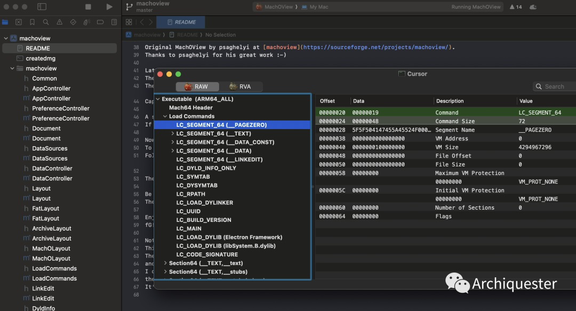Click the machoview breadcrumb in jump bar
This screenshot has height=311, width=576.
point(143,35)
